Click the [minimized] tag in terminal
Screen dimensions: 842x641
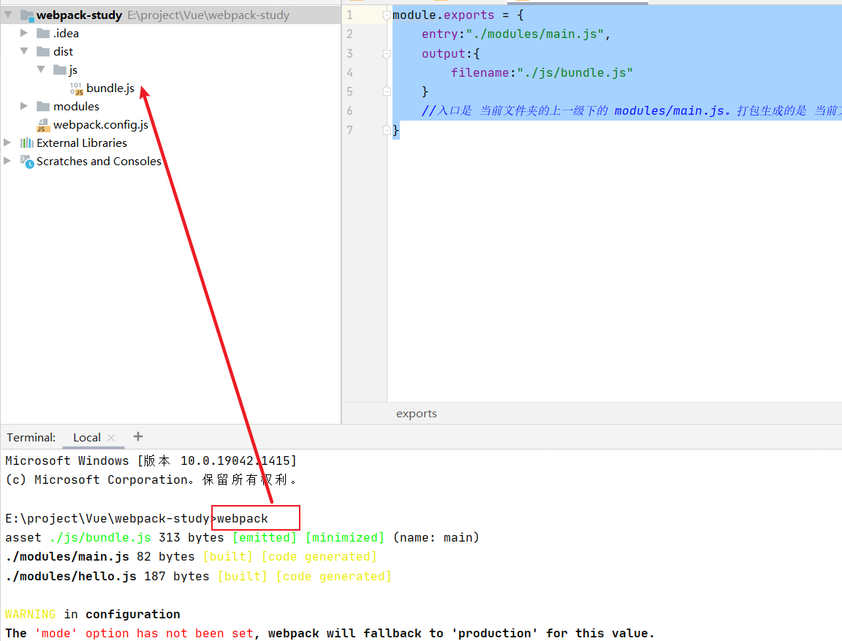345,537
